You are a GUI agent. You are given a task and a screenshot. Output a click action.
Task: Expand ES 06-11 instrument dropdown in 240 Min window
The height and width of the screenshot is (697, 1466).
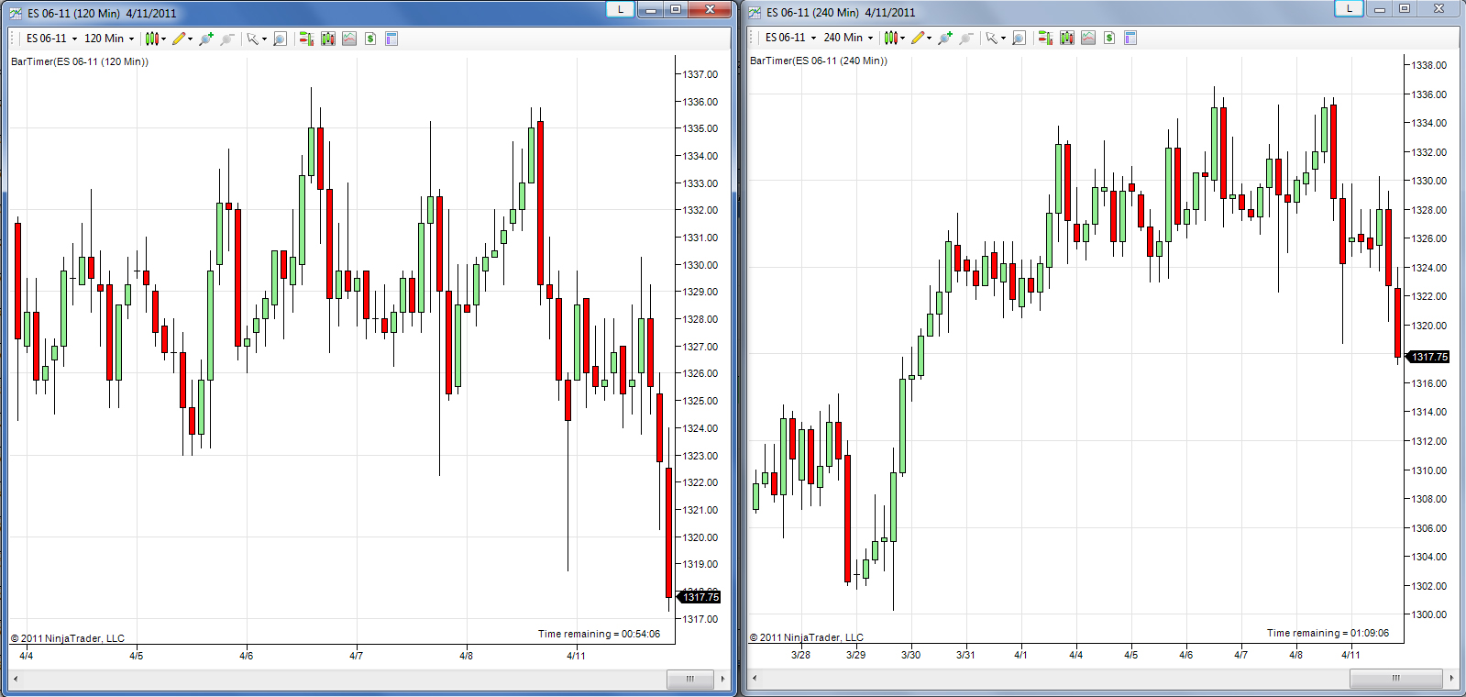pyautogui.click(x=813, y=38)
